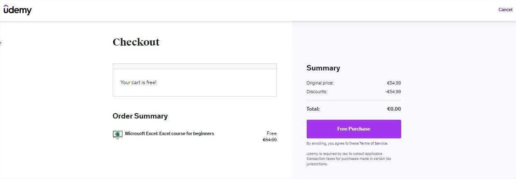Click the Checkout heading

[x=136, y=42]
